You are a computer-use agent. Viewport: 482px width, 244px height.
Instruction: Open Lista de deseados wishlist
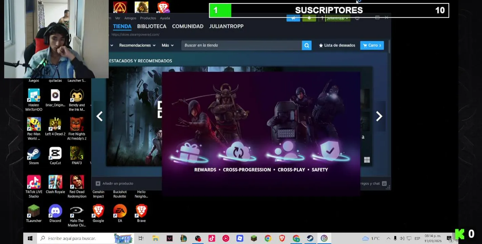pos(337,45)
